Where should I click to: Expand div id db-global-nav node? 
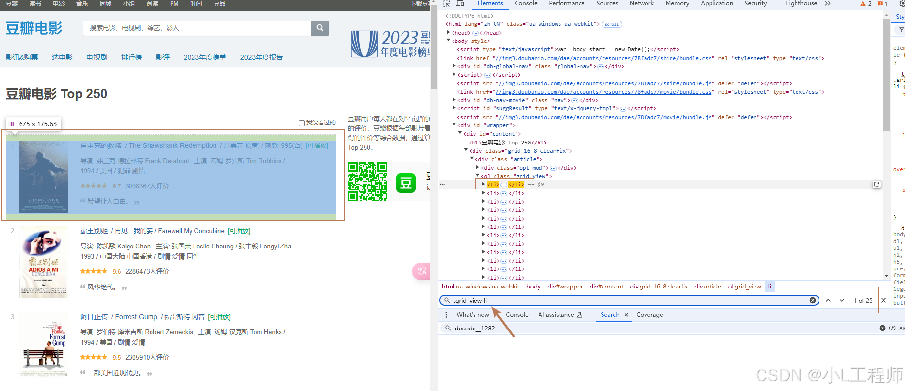tap(454, 66)
